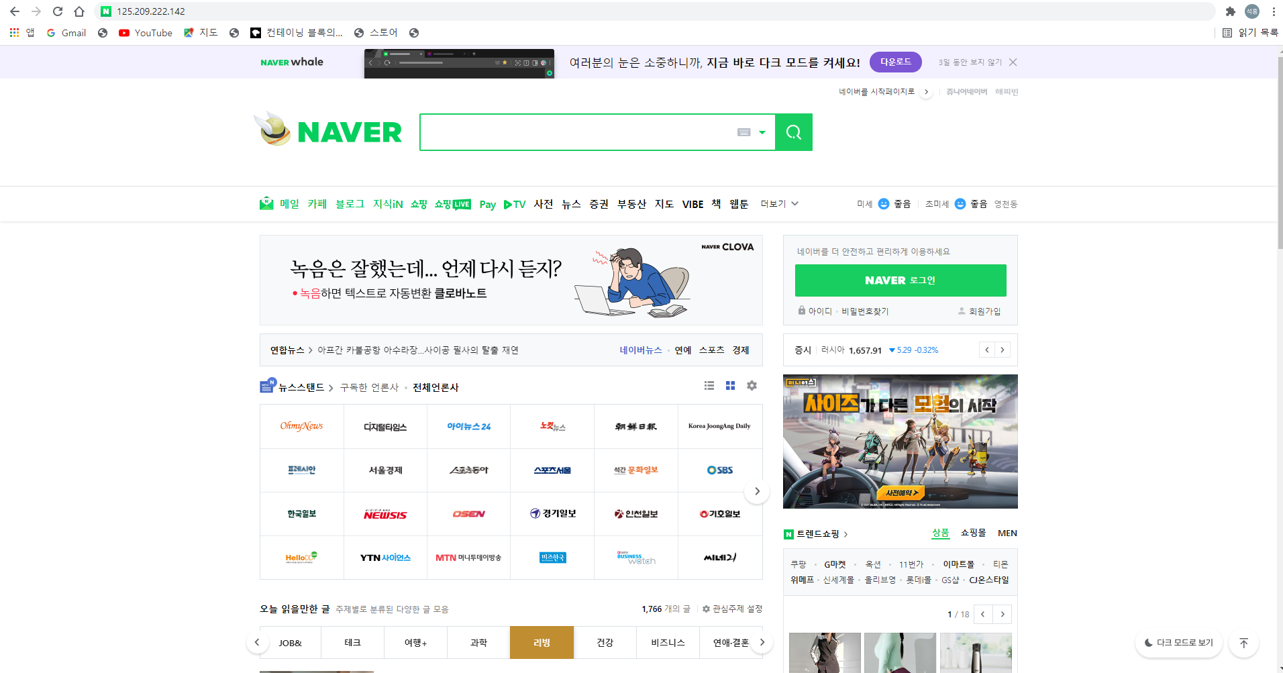The image size is (1283, 673).
Task: Go to next newsstand page arrow
Action: 757,491
